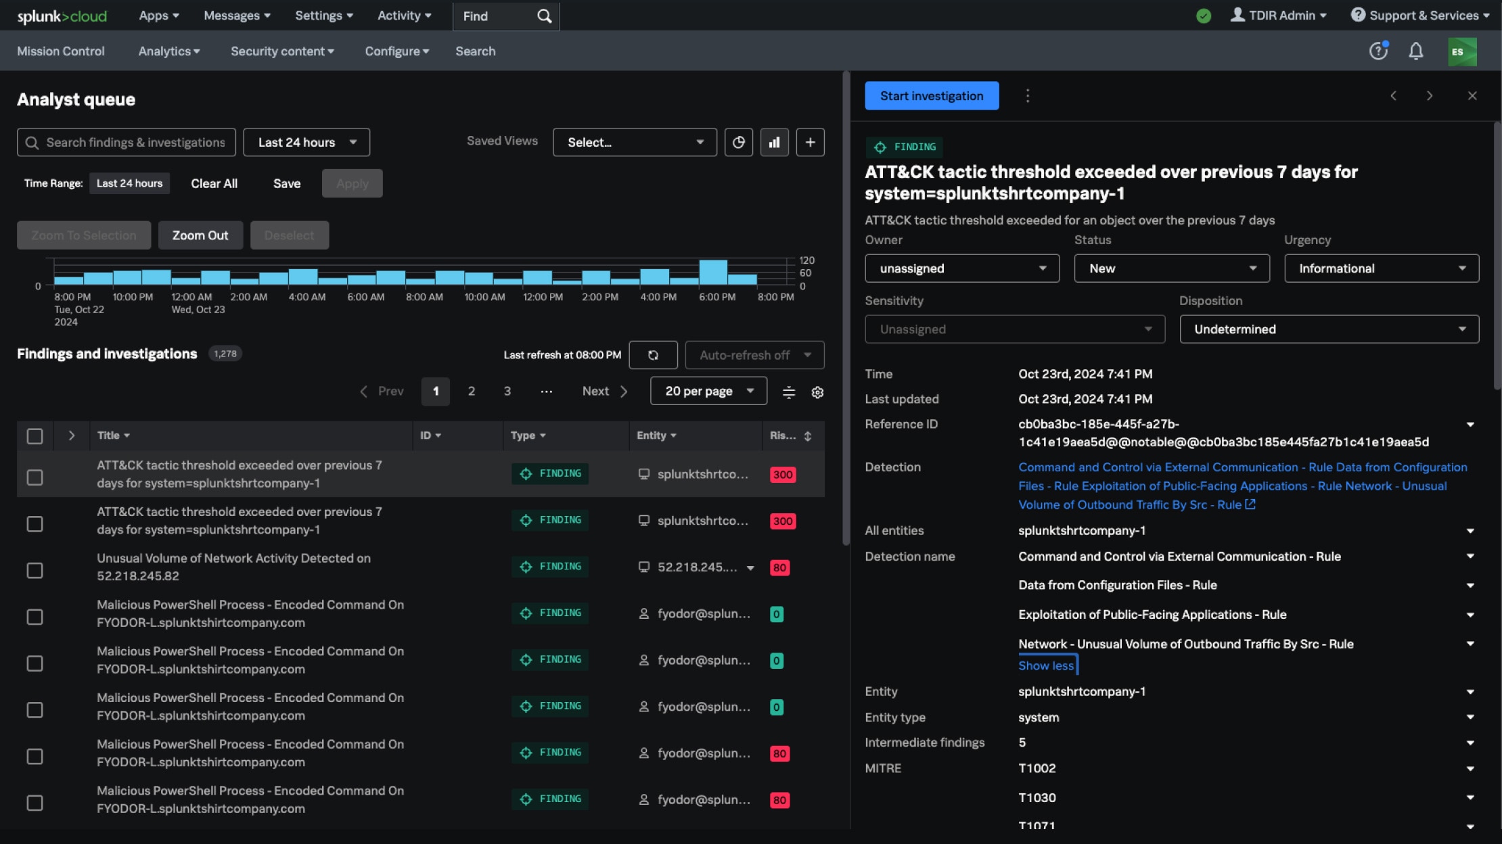Select checkbox for Unusual Volume of Network Activity row

tap(35, 571)
